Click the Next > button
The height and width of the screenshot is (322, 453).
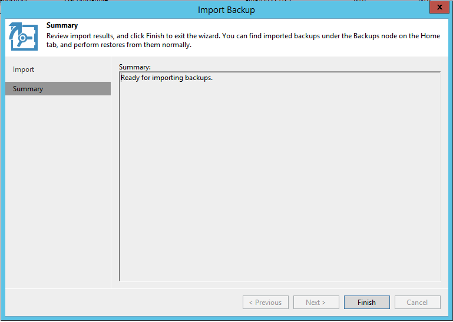(x=316, y=303)
